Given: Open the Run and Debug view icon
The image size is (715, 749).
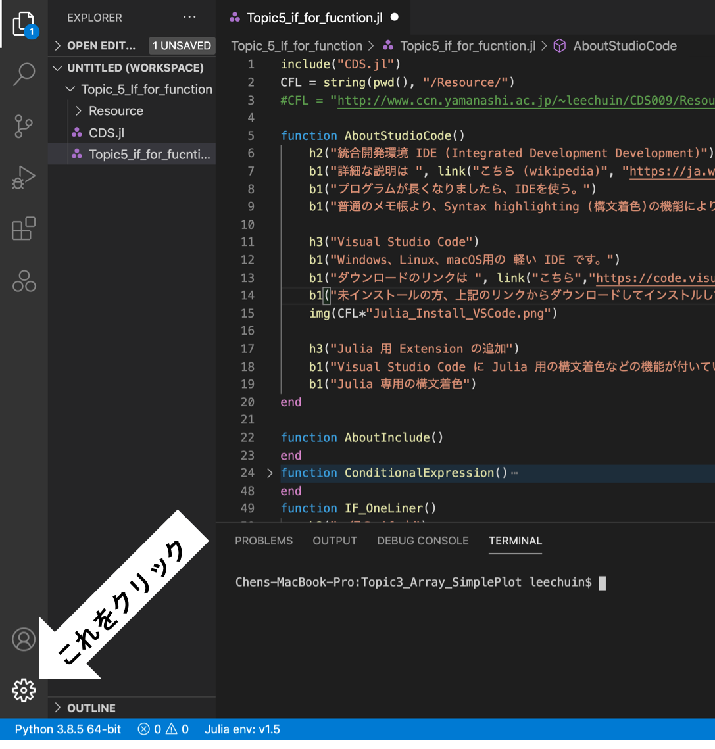Looking at the screenshot, I should [x=24, y=178].
